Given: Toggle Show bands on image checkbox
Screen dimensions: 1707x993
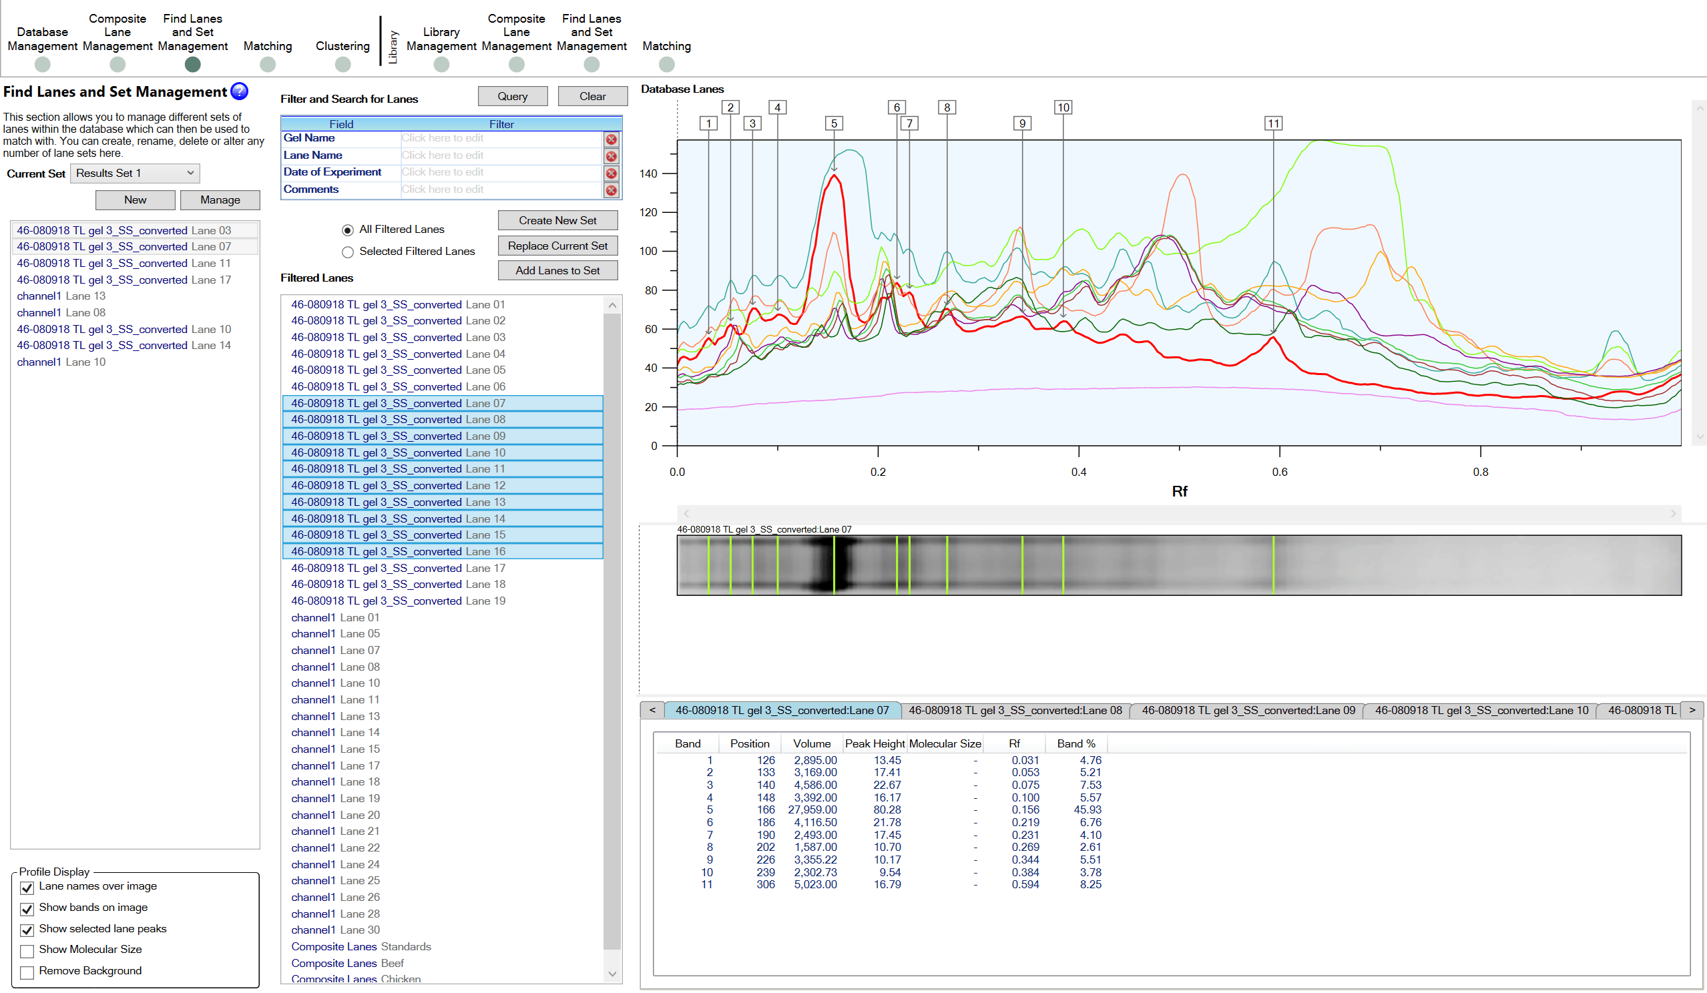Looking at the screenshot, I should (x=27, y=908).
